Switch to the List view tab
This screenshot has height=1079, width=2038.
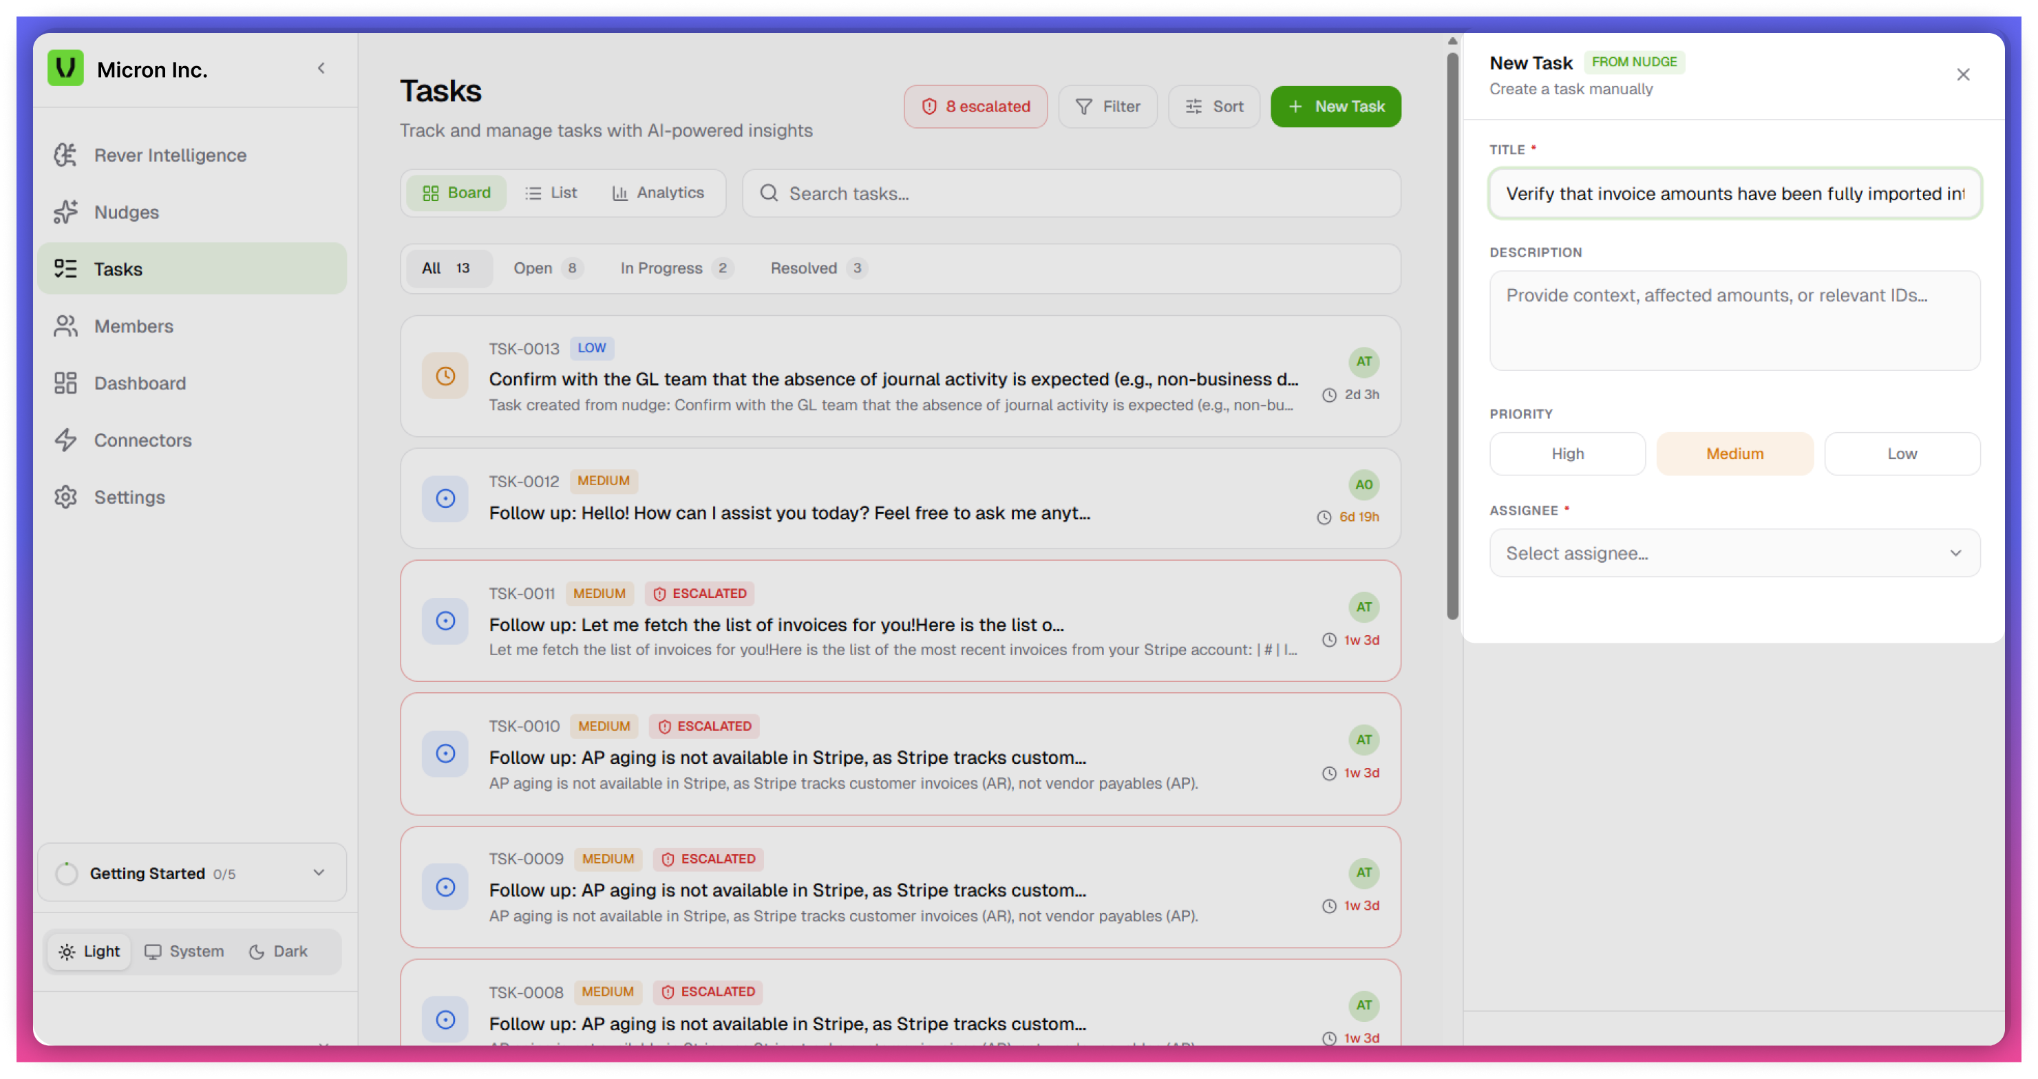coord(551,193)
